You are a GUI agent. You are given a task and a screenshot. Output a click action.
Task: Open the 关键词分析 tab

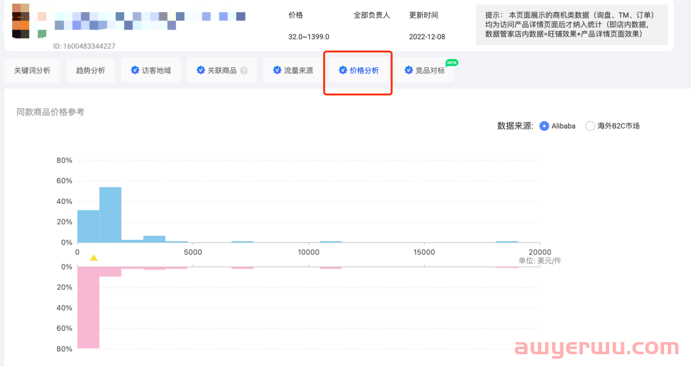point(32,70)
